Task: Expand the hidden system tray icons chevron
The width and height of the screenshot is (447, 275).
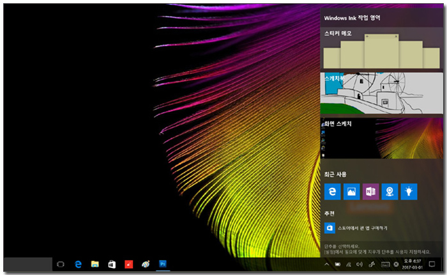Action: click(326, 264)
